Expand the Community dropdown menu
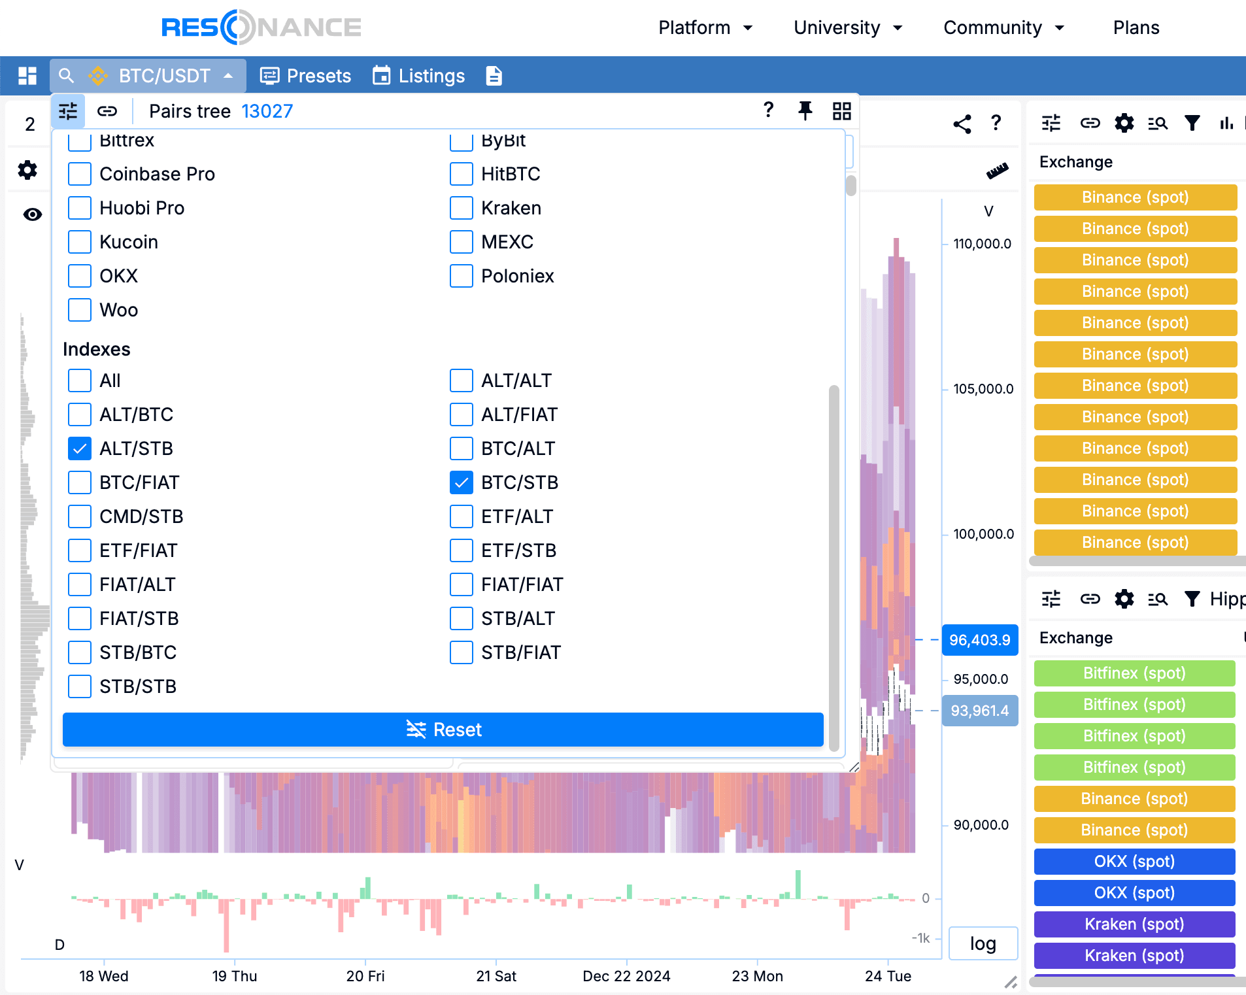 coord(1004,27)
